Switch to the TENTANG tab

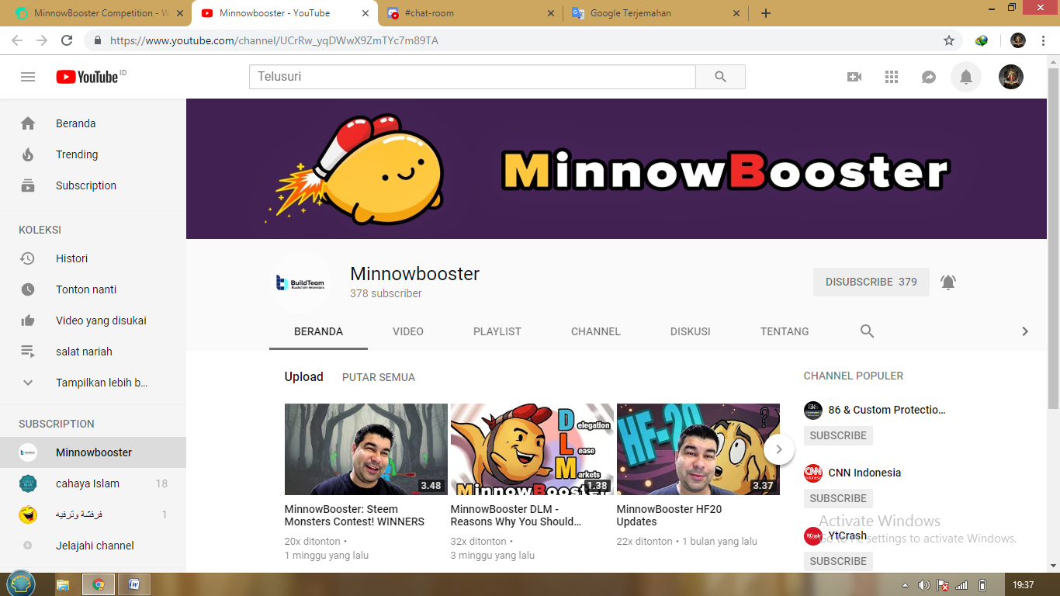point(785,331)
